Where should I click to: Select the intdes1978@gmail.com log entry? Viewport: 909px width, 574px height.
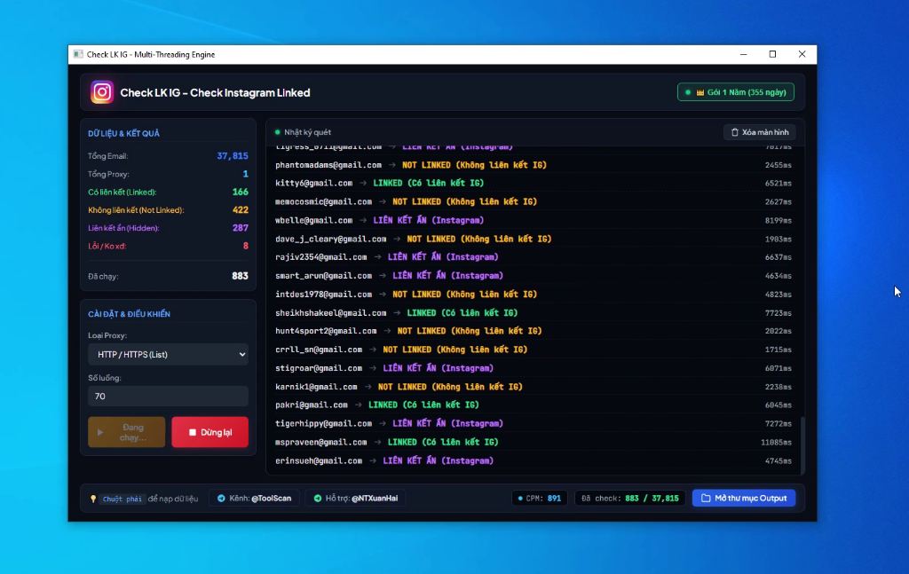[x=534, y=295]
